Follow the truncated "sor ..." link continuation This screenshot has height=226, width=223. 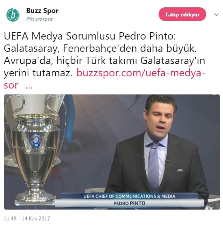[x=18, y=85]
